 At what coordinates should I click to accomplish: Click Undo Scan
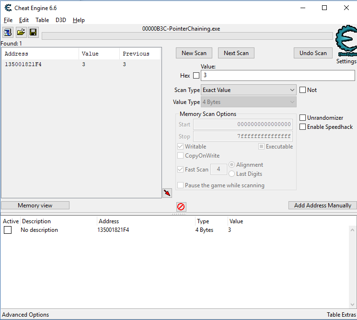[x=313, y=53]
